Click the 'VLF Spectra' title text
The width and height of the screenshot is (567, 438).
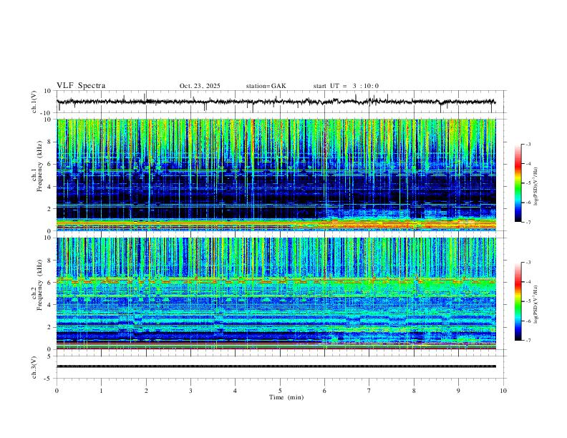pyautogui.click(x=81, y=85)
